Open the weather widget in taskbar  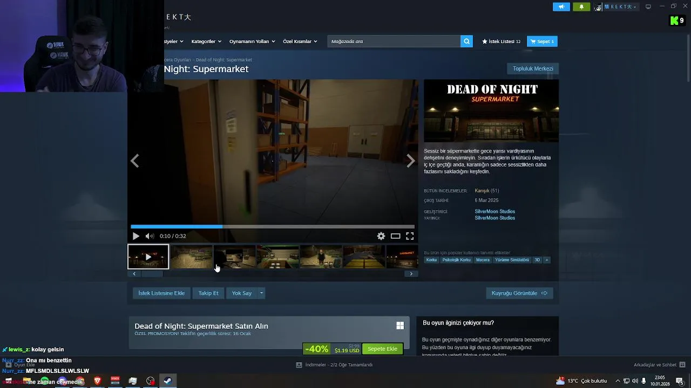pos(582,381)
